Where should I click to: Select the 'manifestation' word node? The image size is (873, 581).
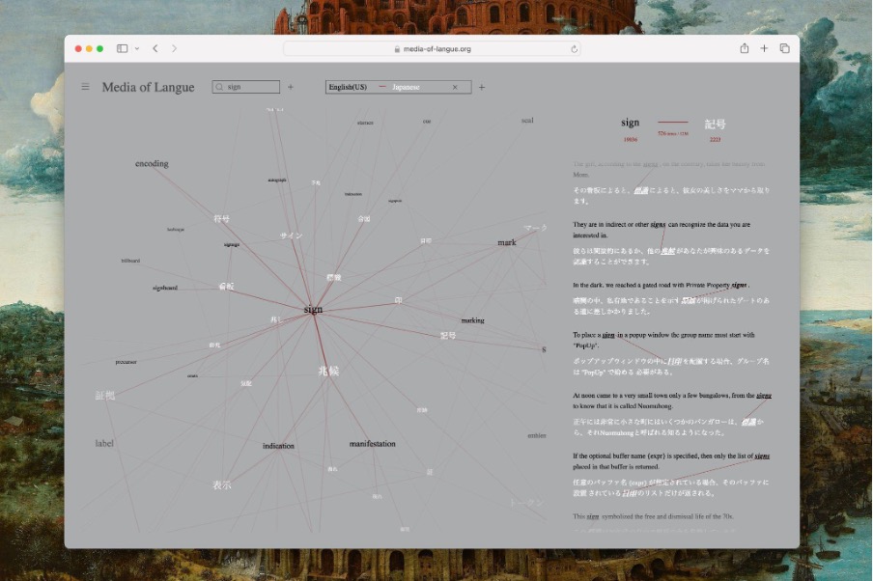[372, 444]
